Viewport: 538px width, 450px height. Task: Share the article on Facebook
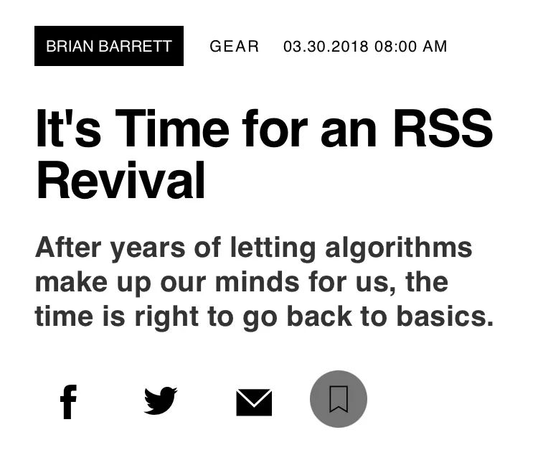pos(68,402)
